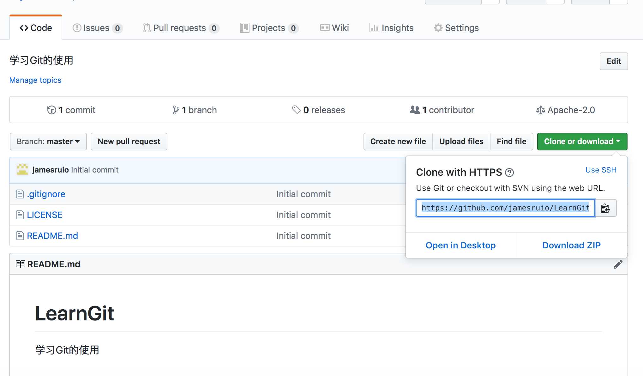Open LICENSE row's Initial commit message
643x376 pixels.
pyautogui.click(x=303, y=215)
